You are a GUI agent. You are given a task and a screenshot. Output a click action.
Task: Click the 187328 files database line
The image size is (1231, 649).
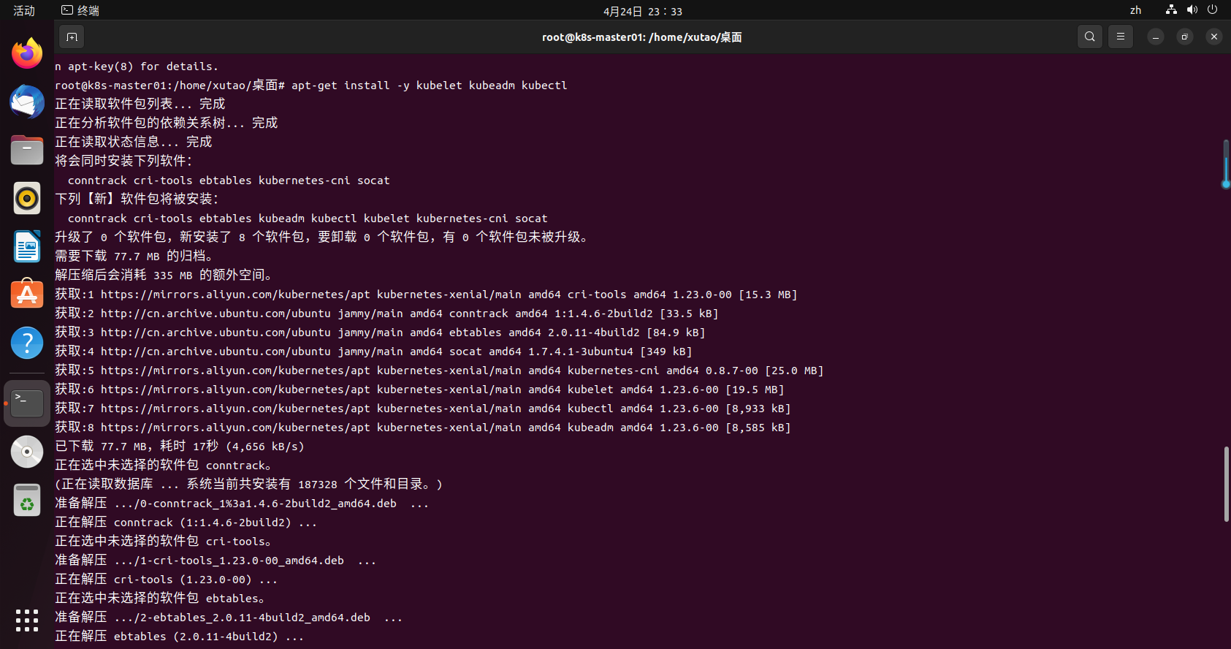point(248,485)
